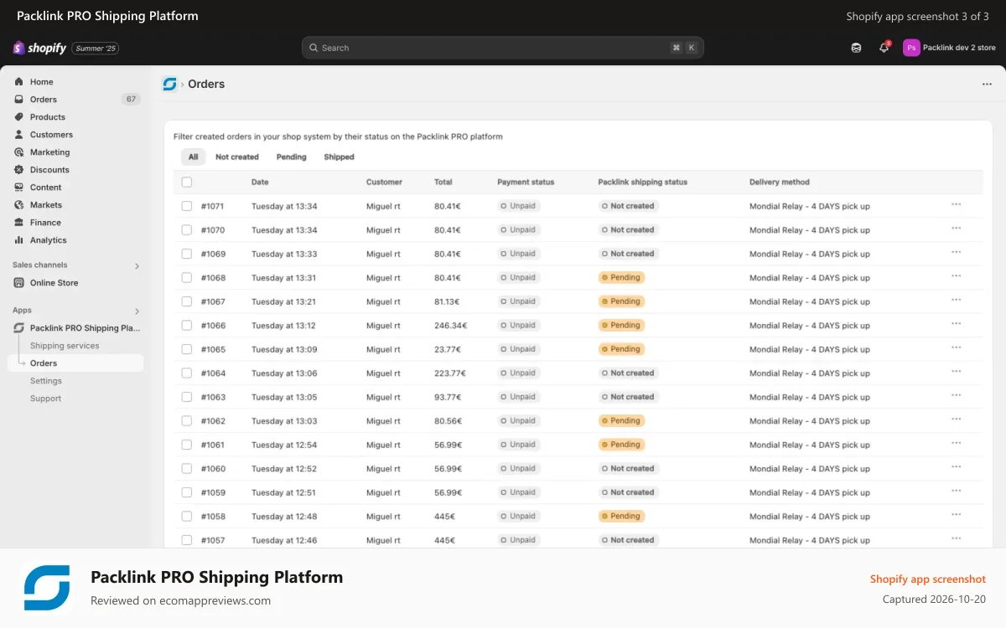Click the Online Store icon
Image resolution: width=1006 pixels, height=628 pixels.
tap(19, 283)
